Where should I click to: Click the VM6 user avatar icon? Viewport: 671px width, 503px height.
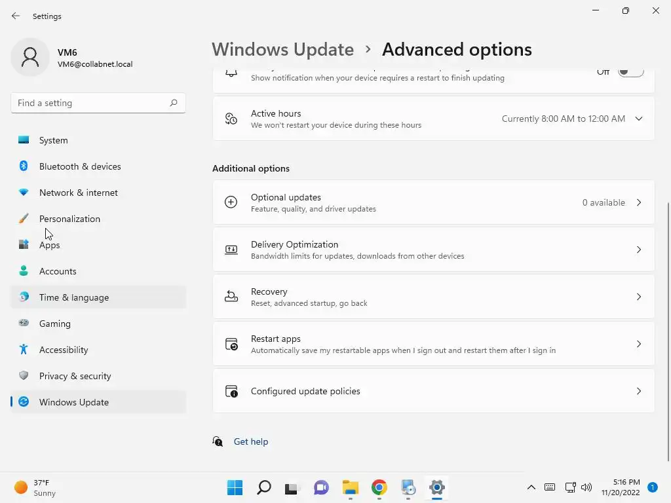point(30,57)
